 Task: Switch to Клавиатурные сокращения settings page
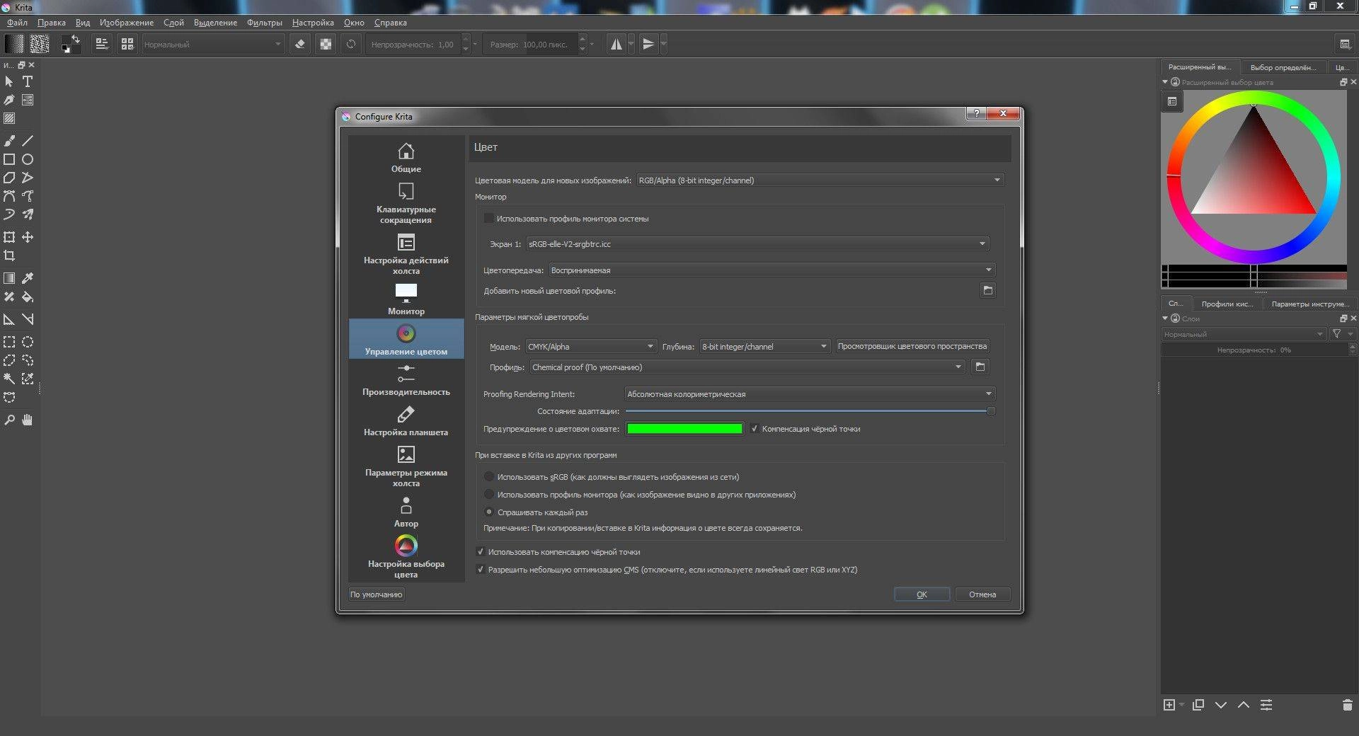point(406,203)
